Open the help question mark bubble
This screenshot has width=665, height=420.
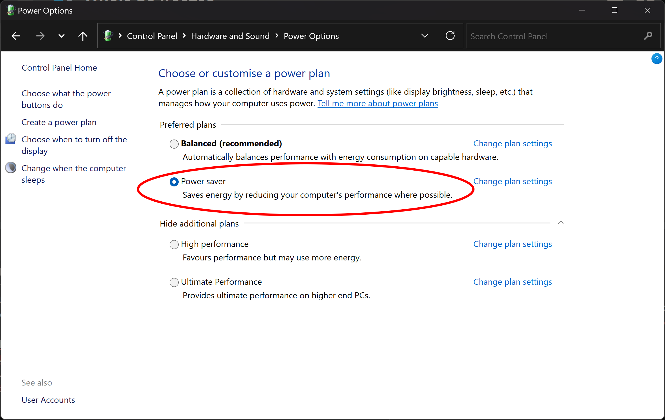(x=657, y=59)
